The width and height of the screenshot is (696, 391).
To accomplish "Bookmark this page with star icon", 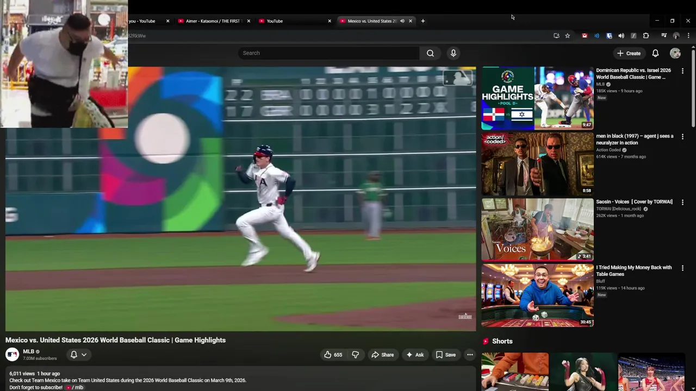I will (x=567, y=36).
